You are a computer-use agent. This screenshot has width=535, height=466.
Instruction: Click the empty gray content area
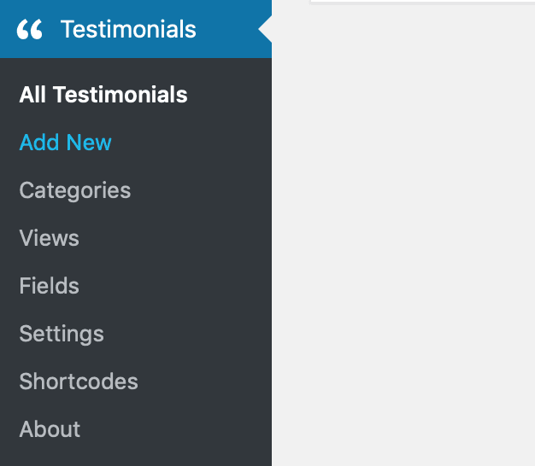click(403, 235)
